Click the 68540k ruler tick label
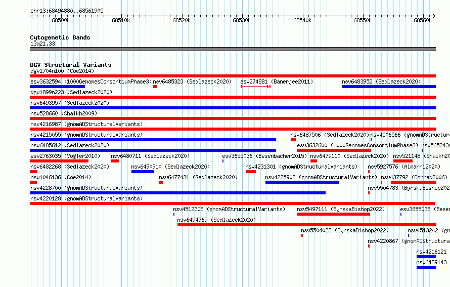450x287 pixels. [x=302, y=20]
